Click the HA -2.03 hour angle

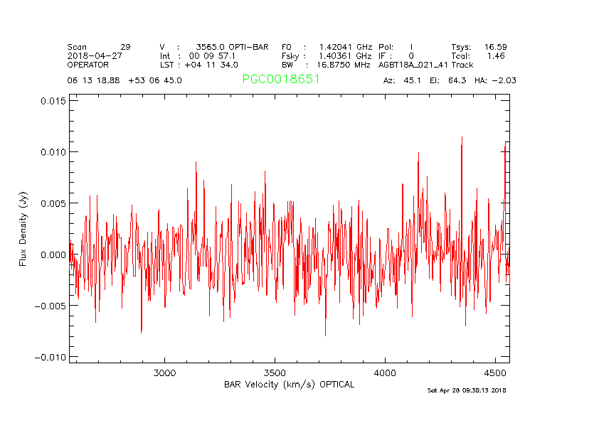click(492, 80)
